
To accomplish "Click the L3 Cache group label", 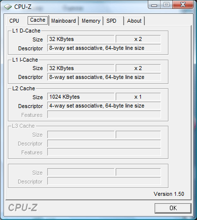I will 23,126.
